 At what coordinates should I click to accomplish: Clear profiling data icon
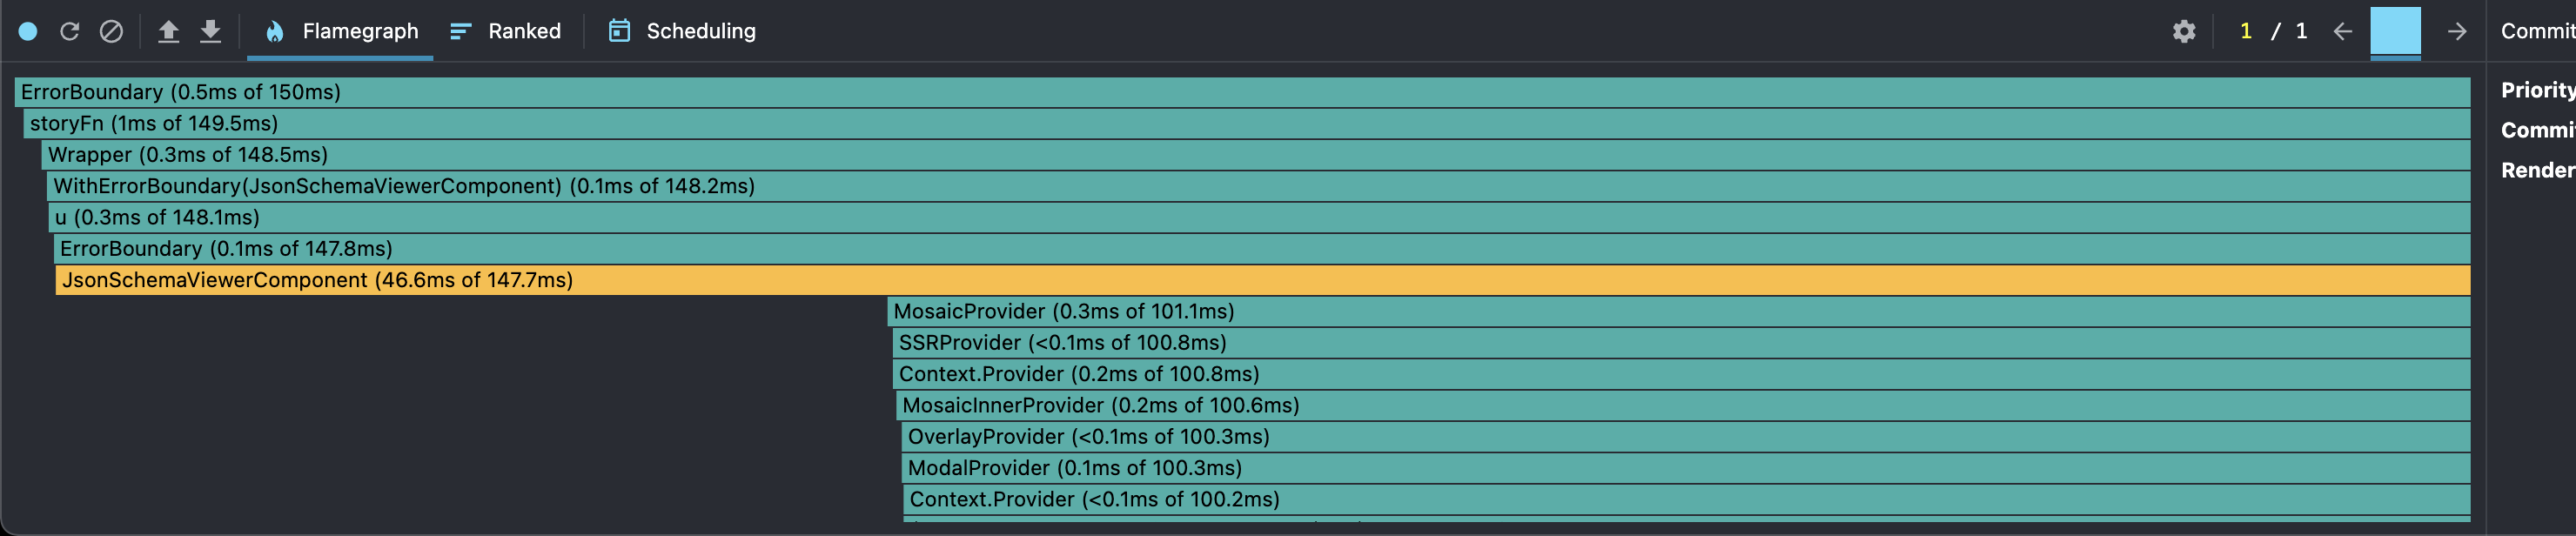(111, 31)
